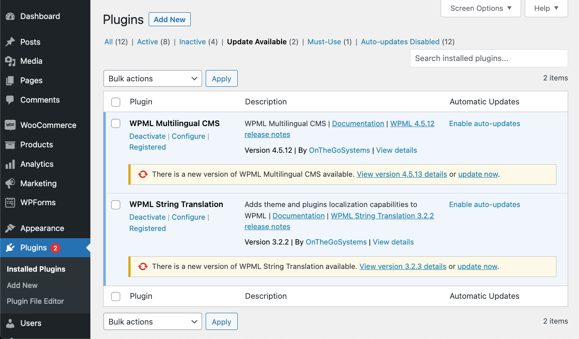Enable auto-updates for WPML Multilingual CMS
579x339 pixels.
485,123
